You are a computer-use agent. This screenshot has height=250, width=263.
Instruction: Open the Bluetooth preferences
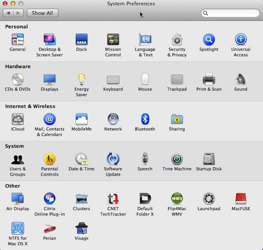(145, 119)
